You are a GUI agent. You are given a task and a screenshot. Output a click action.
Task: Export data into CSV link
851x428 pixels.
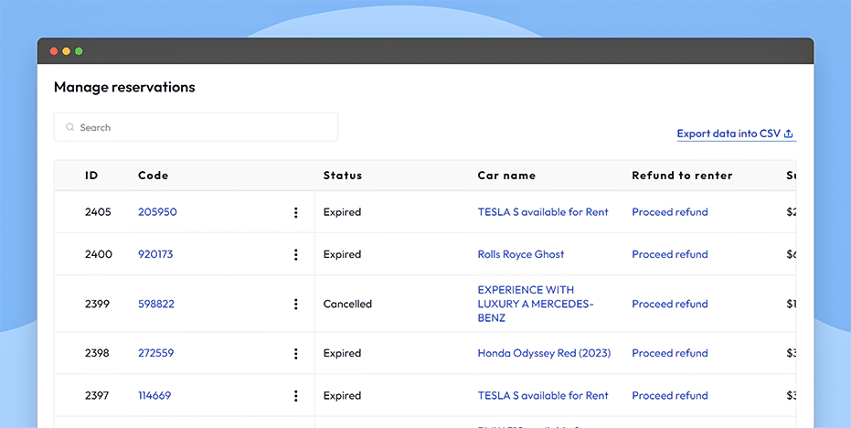click(736, 134)
